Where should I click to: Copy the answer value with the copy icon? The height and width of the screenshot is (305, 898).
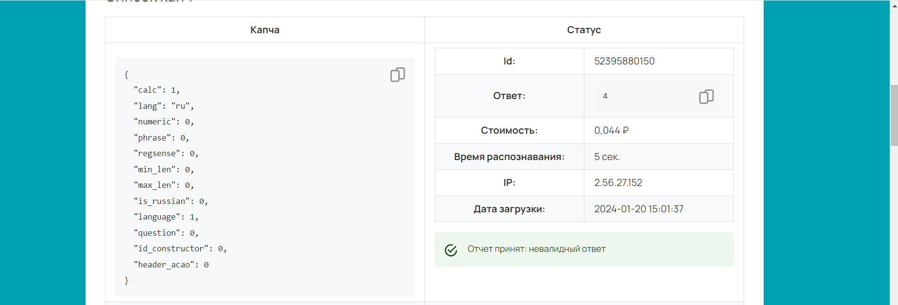[706, 97]
